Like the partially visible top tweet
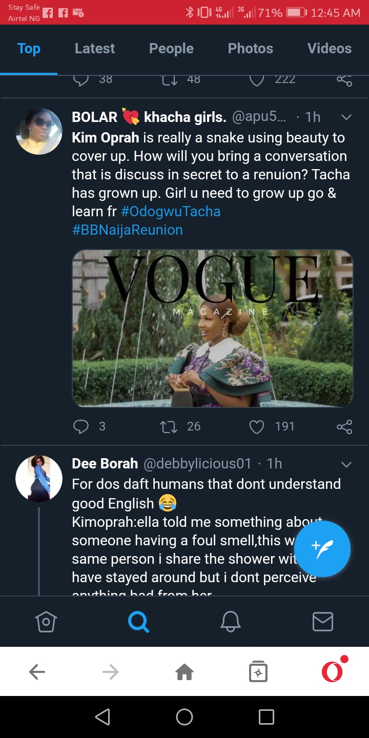 pos(256,80)
